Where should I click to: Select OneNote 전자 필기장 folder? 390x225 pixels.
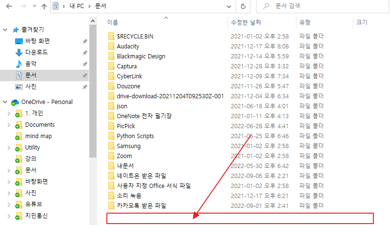[144, 116]
